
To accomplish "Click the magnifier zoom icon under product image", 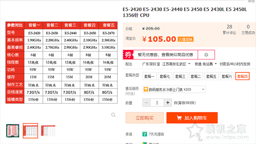I will click(113, 115).
